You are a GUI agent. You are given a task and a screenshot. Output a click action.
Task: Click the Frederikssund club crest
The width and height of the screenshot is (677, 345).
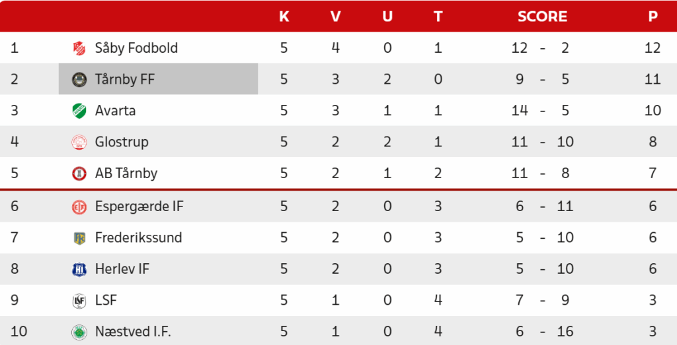[x=79, y=238]
